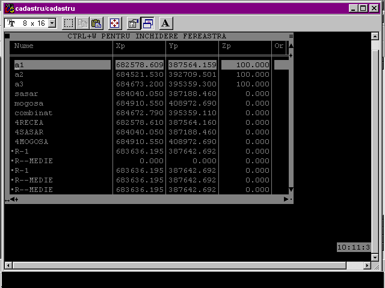
Task: Click the Nume column header
Action: click(x=24, y=46)
